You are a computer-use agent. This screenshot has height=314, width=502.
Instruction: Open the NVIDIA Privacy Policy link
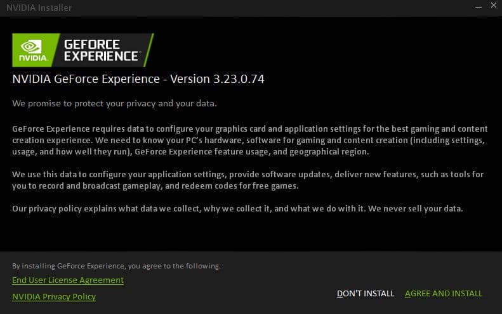(54, 296)
